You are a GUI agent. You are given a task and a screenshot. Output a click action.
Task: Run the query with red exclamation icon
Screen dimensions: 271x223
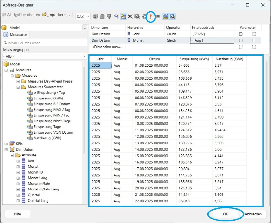pyautogui.click(x=151, y=16)
